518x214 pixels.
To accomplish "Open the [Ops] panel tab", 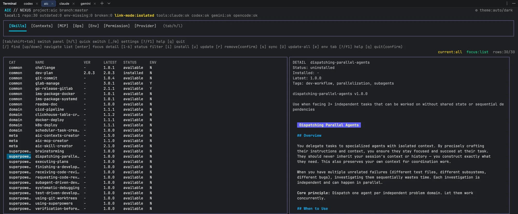I will pyautogui.click(x=78, y=26).
